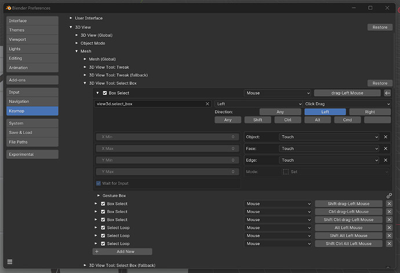400x273 pixels.
Task: Go to the Navigation tab
Action: click(x=32, y=101)
